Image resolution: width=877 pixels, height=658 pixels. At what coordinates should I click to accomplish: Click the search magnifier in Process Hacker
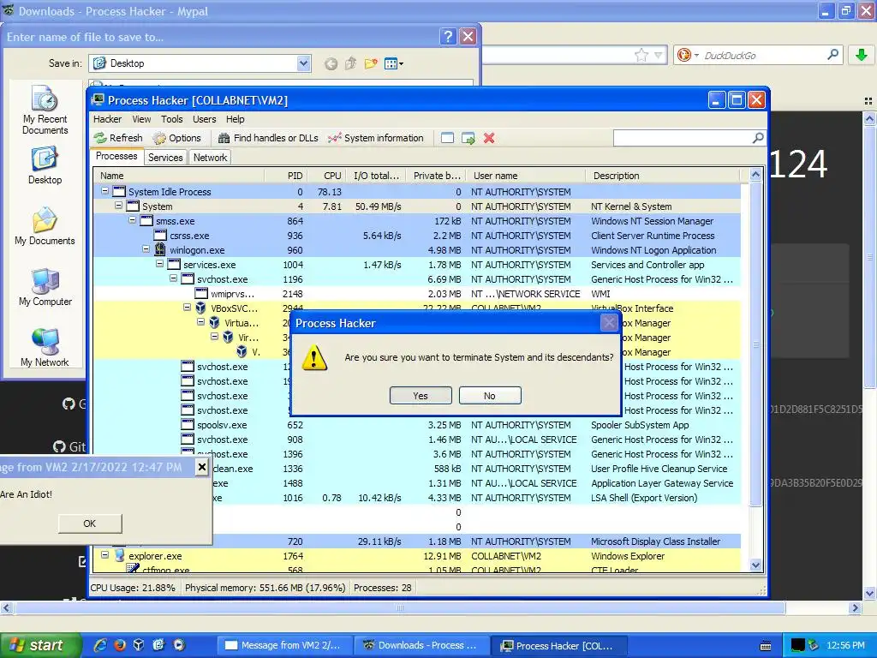coord(758,138)
